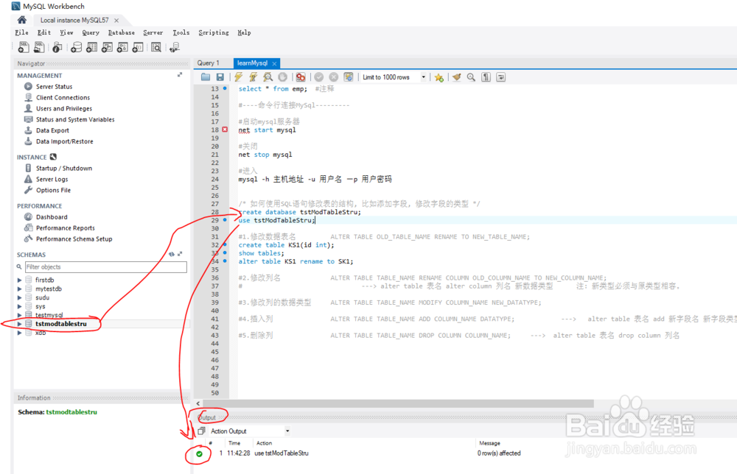Open Client Connections

point(63,98)
